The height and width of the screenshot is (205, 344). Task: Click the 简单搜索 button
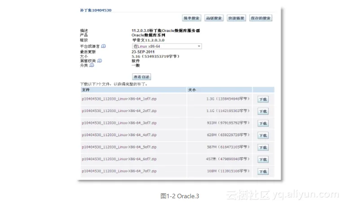click(191, 18)
